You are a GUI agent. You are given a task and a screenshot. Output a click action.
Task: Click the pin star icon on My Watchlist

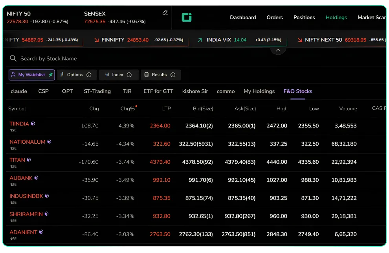click(x=51, y=74)
